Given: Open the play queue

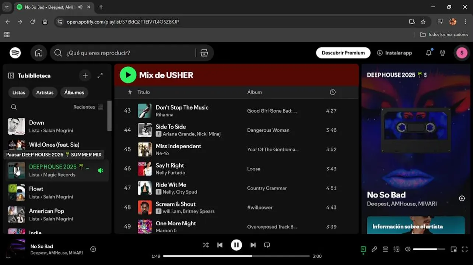Looking at the screenshot, I should tap(385, 249).
